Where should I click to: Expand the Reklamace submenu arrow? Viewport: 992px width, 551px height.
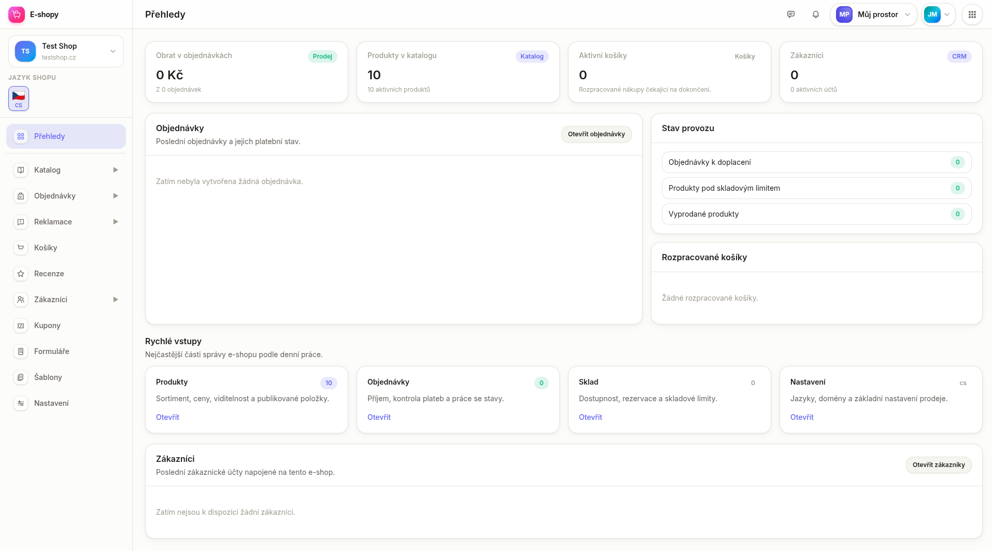coord(116,222)
